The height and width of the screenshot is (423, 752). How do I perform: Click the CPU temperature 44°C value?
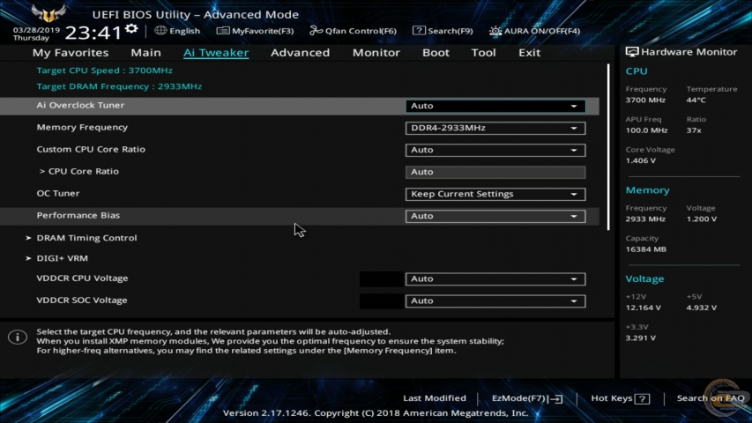tap(696, 100)
